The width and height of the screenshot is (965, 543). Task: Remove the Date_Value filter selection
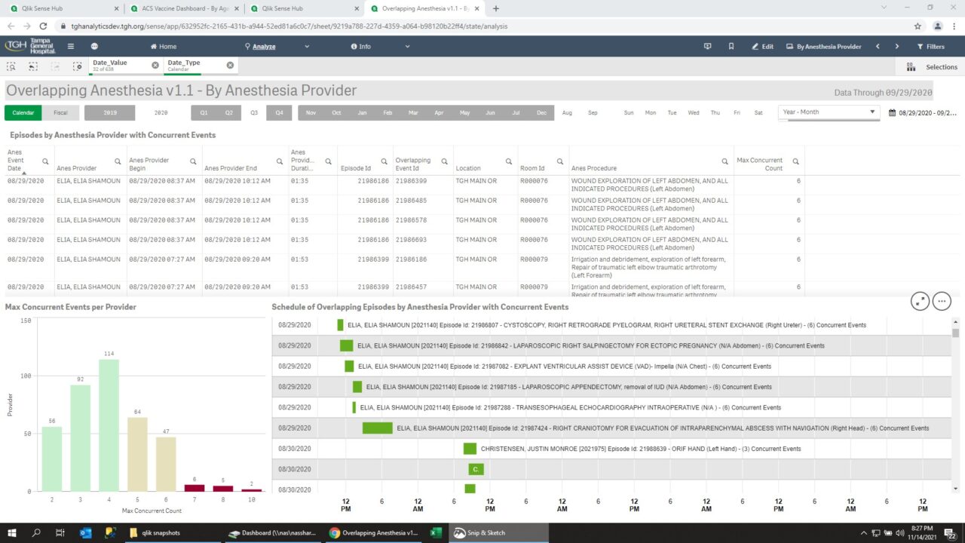click(x=156, y=64)
